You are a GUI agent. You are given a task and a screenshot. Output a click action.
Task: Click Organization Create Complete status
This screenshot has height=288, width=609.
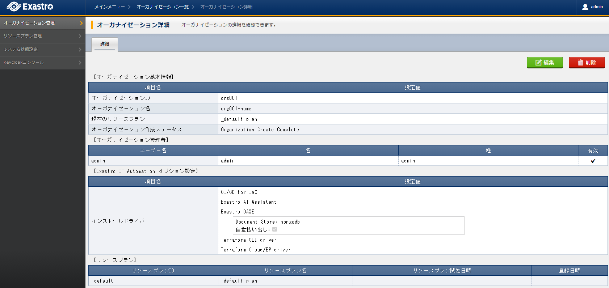pyautogui.click(x=260, y=130)
